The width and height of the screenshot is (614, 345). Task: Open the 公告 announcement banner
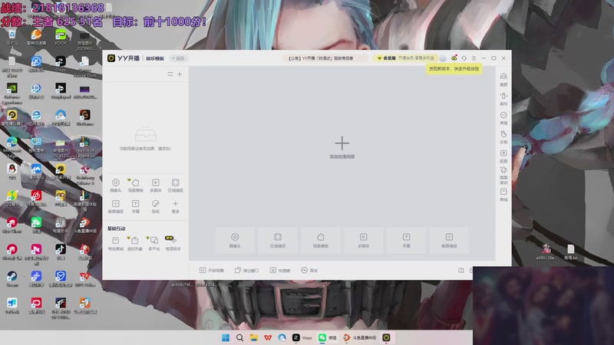[325, 58]
